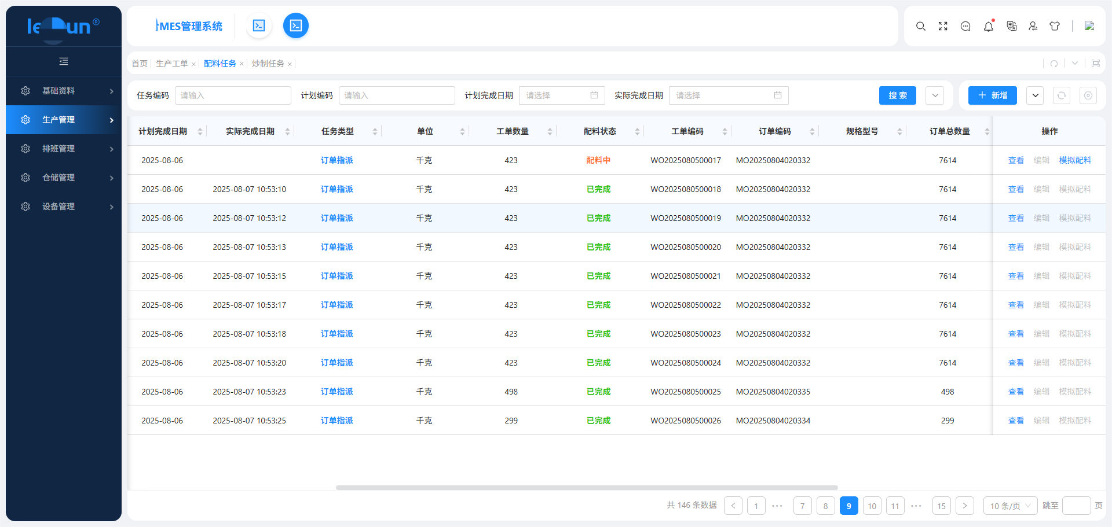Refresh the current tab icon
The height and width of the screenshot is (527, 1112).
click(x=1054, y=63)
